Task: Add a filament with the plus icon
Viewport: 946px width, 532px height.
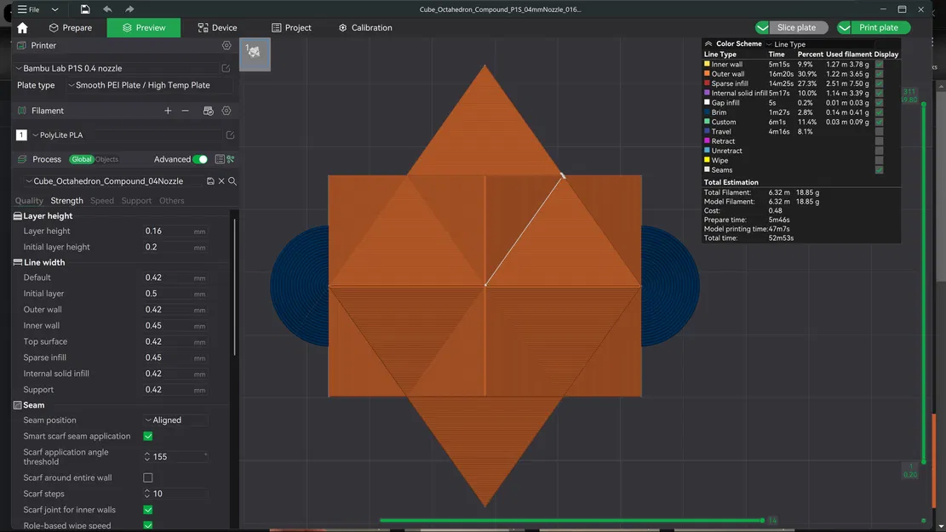Action: tap(168, 110)
